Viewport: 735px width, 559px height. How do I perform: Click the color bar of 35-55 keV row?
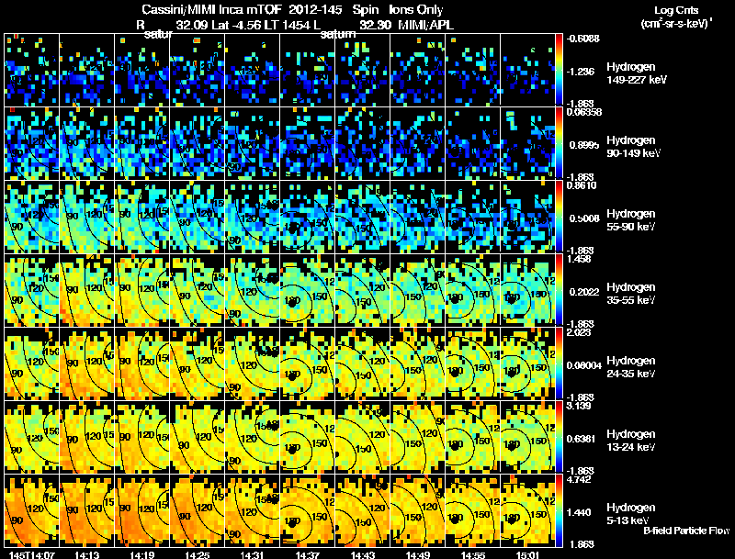coord(559,290)
